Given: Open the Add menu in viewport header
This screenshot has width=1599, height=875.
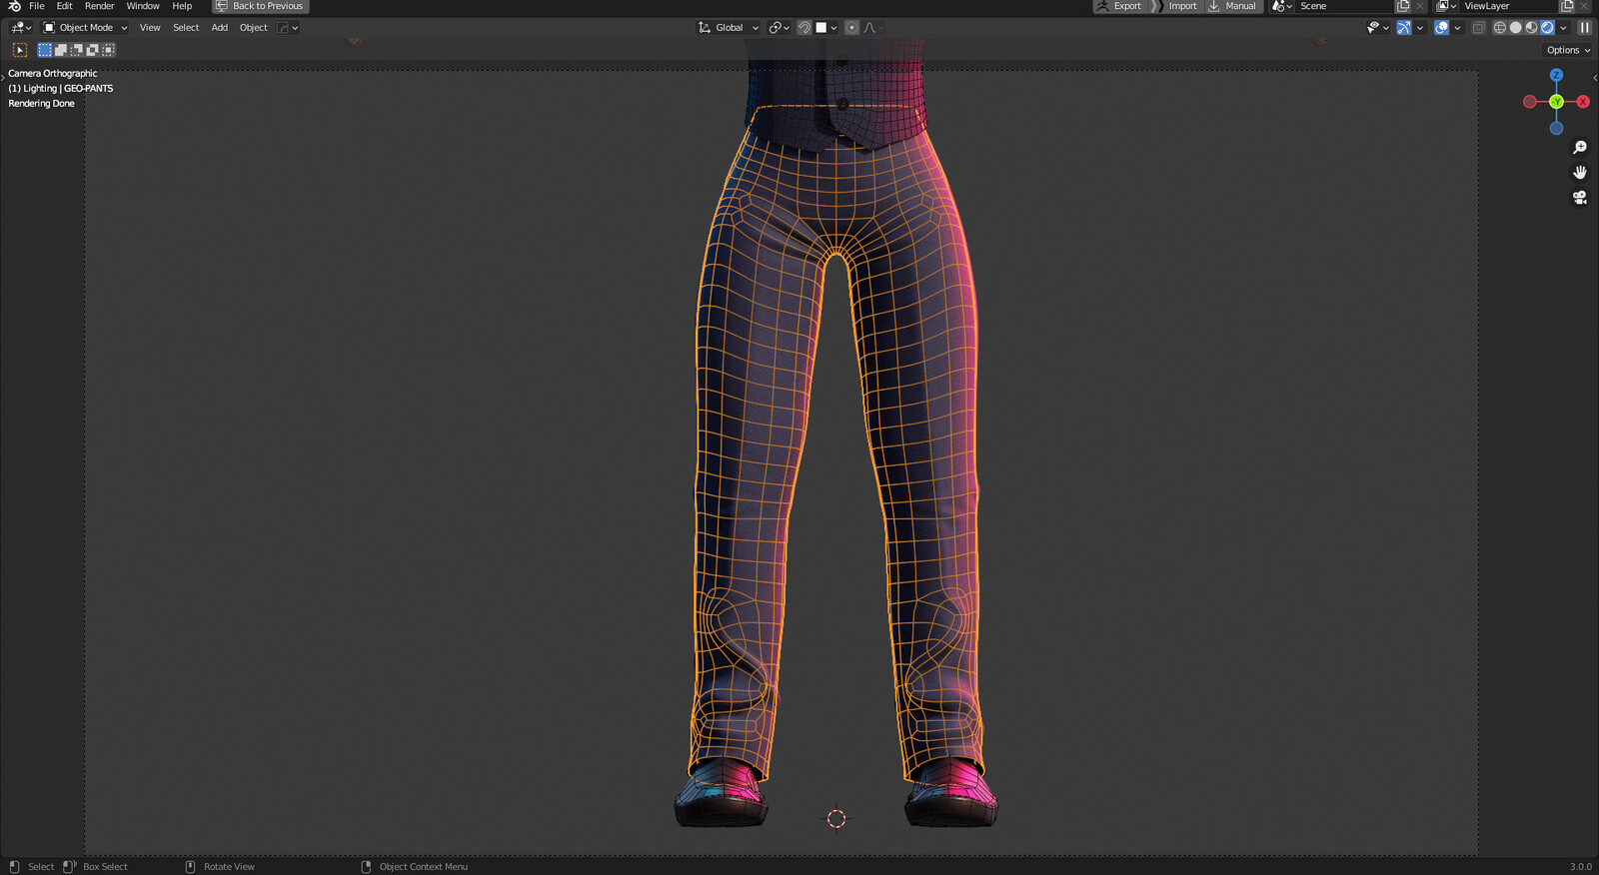Looking at the screenshot, I should [219, 28].
